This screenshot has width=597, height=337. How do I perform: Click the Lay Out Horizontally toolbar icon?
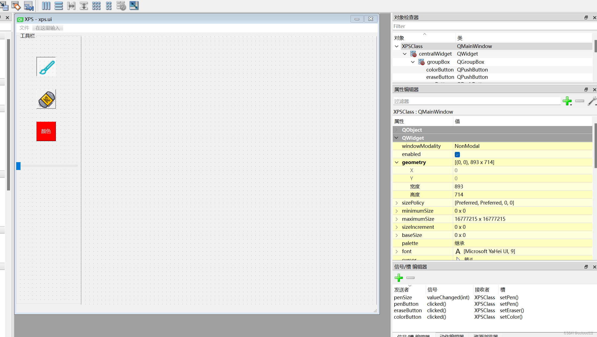point(46,6)
